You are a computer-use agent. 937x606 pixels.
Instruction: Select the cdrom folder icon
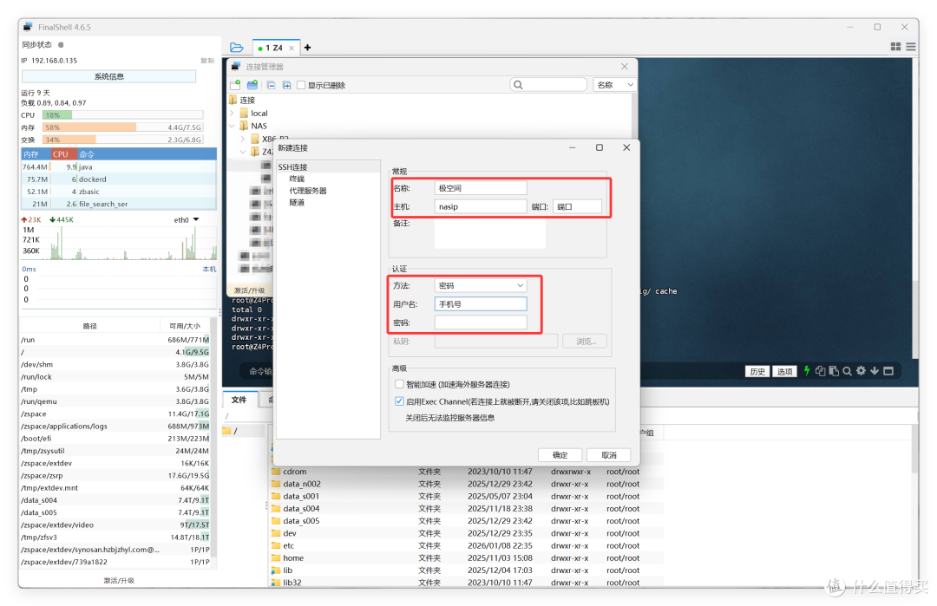point(276,472)
